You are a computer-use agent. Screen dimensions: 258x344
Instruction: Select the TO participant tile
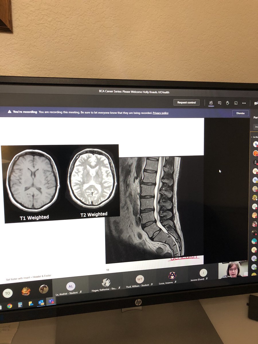click(x=8, y=293)
